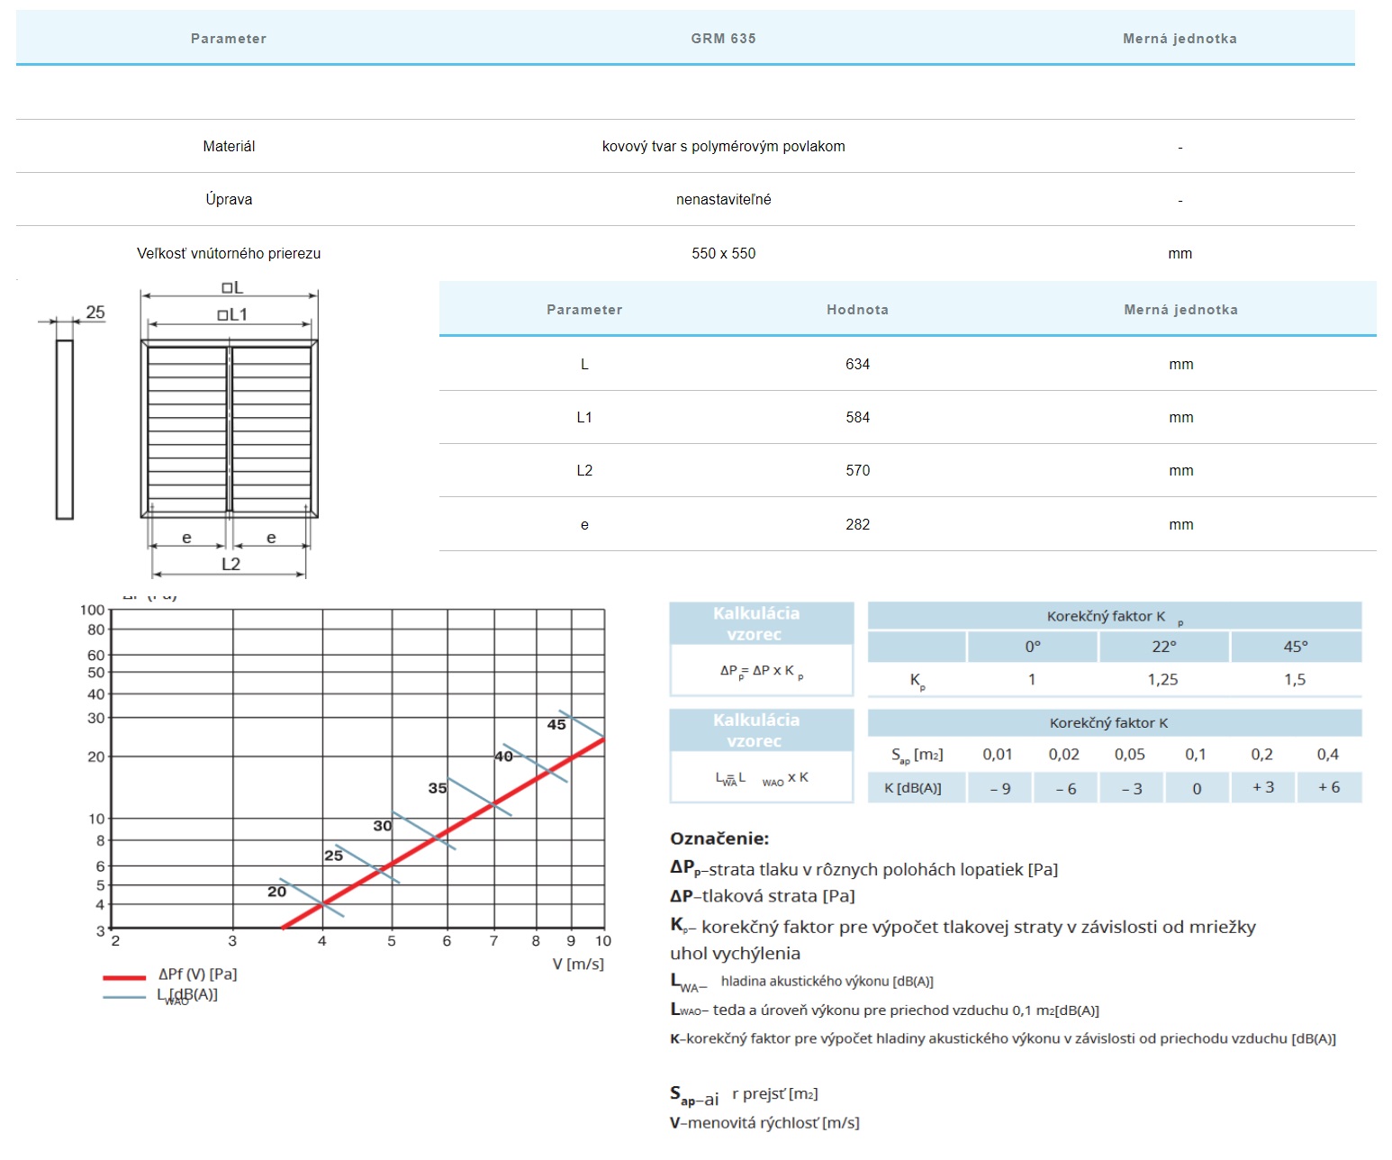Select the ΔPp = ΔP x Kp formula box
This screenshot has width=1392, height=1160.
(762, 671)
